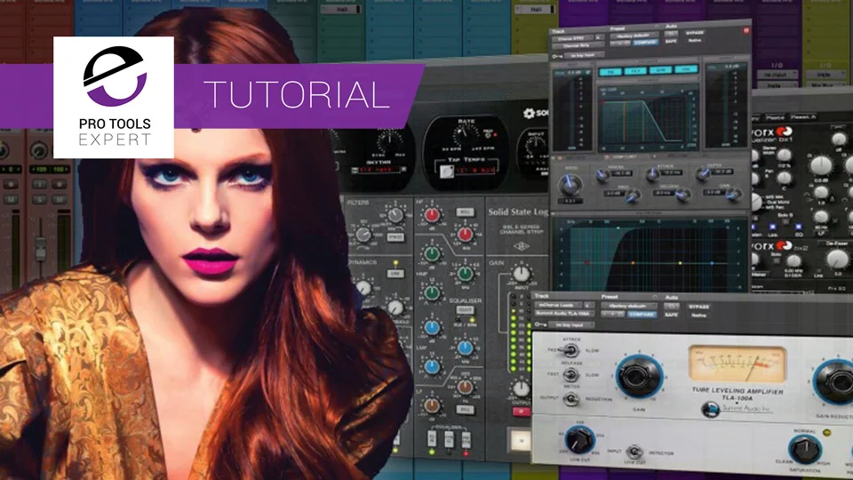Select the blue EQ band point on graph

[712, 263]
